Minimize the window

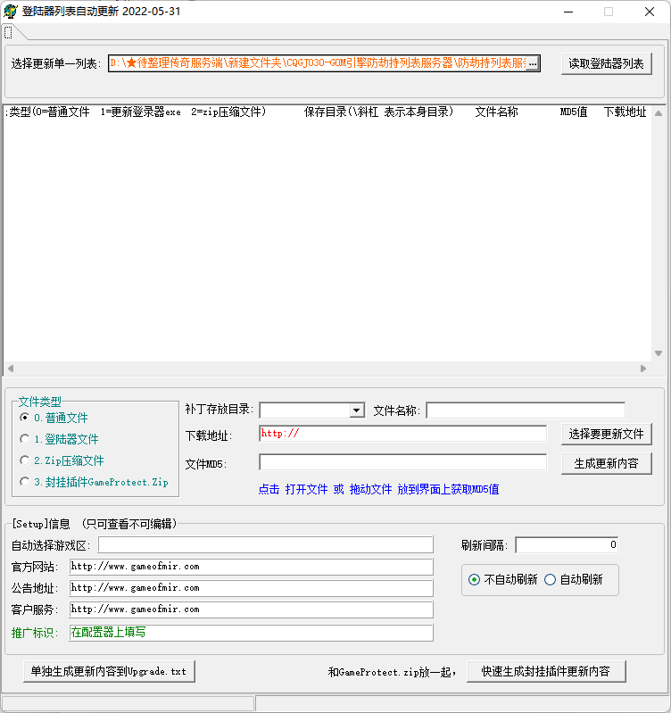click(568, 12)
